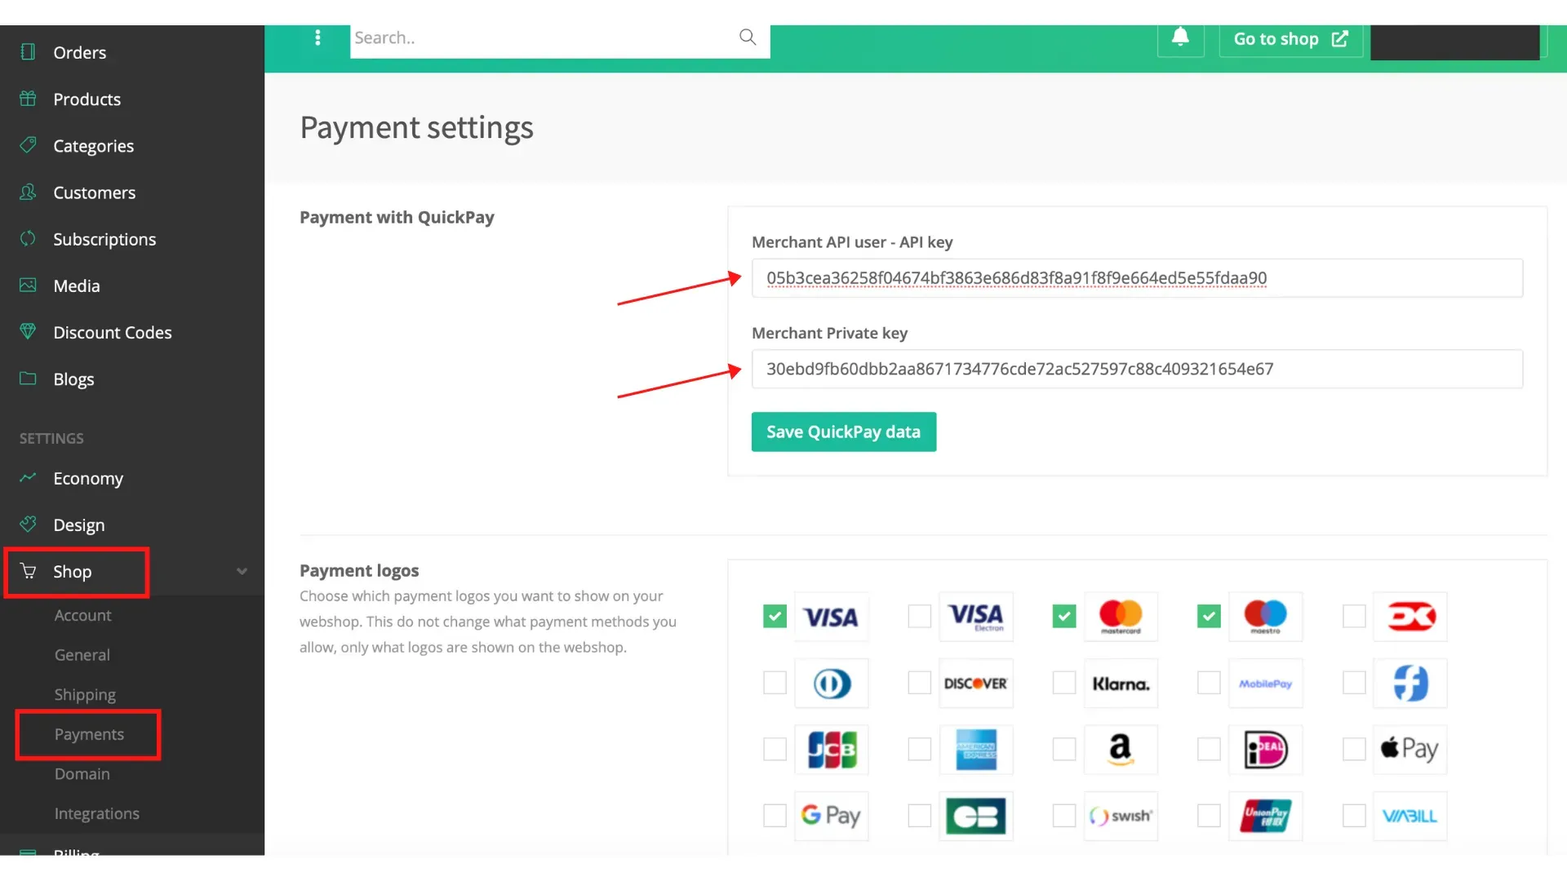Check the Google Pay logo checkbox
The height and width of the screenshot is (881, 1567).
point(775,815)
